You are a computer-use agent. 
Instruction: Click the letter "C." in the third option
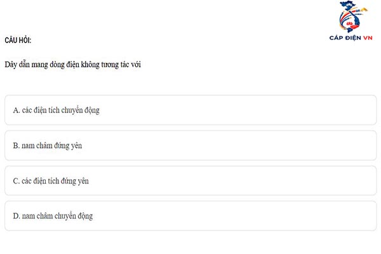(x=17, y=181)
